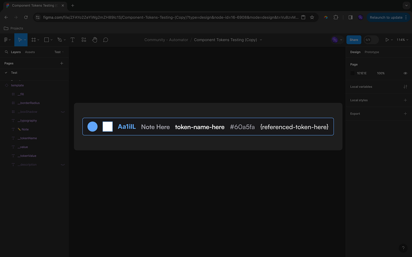Image resolution: width=412 pixels, height=257 pixels.
Task: Toggle Dev Mode switch
Action: [x=371, y=40]
